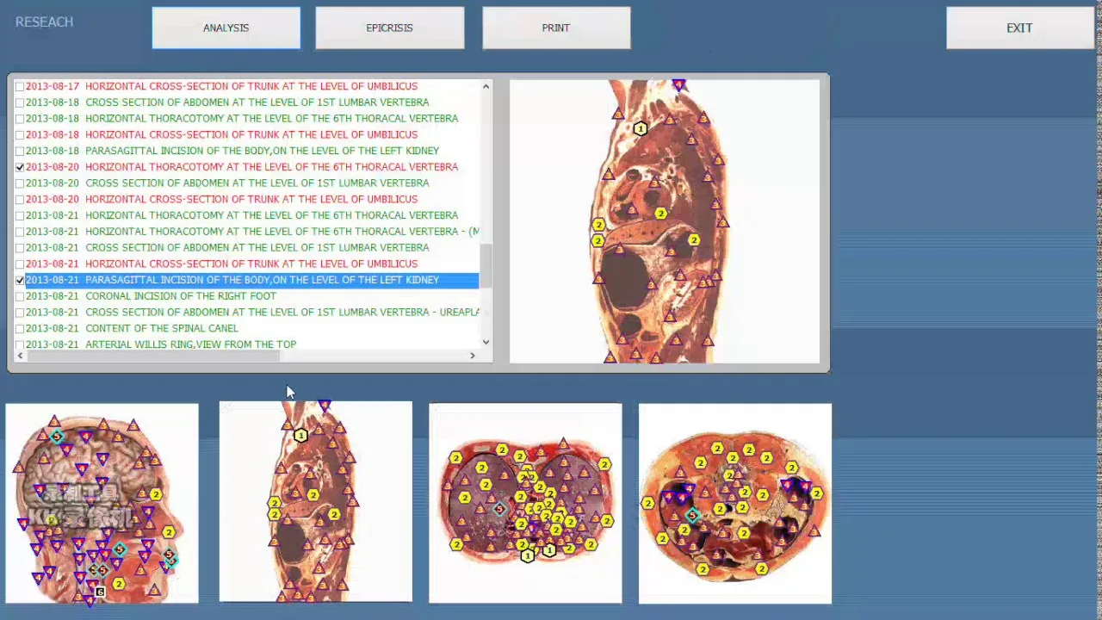Image resolution: width=1102 pixels, height=620 pixels.
Task: Check the Coronal Incision of the Right Foot box
Action: click(20, 296)
